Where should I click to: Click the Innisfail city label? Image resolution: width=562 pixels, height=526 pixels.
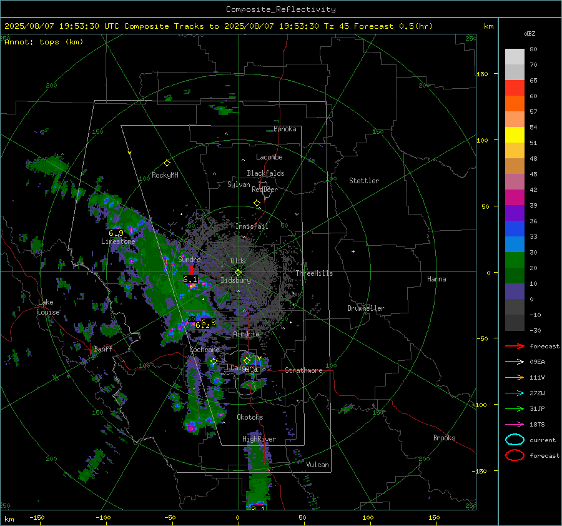pyautogui.click(x=252, y=226)
